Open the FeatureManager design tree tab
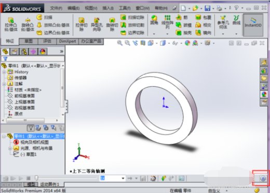 pyautogui.click(x=5, y=52)
